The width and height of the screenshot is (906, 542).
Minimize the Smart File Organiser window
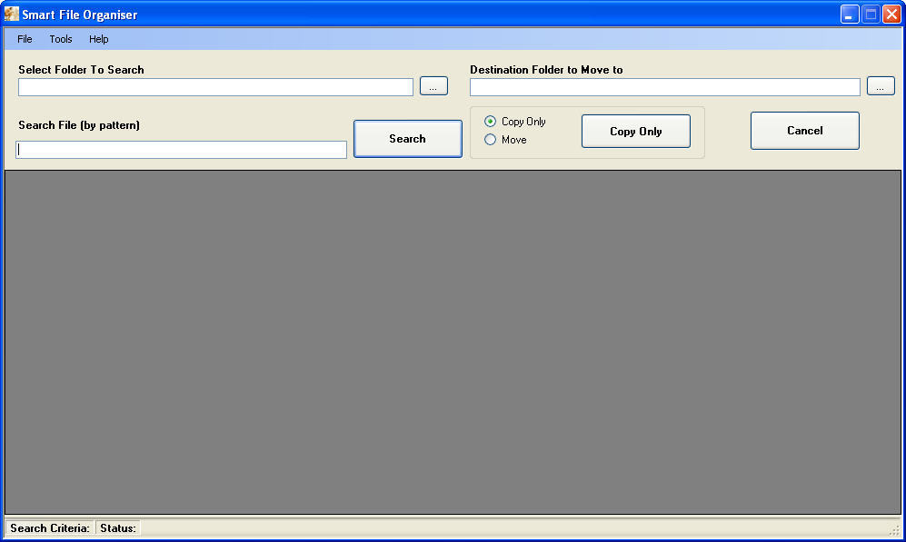[x=849, y=14]
